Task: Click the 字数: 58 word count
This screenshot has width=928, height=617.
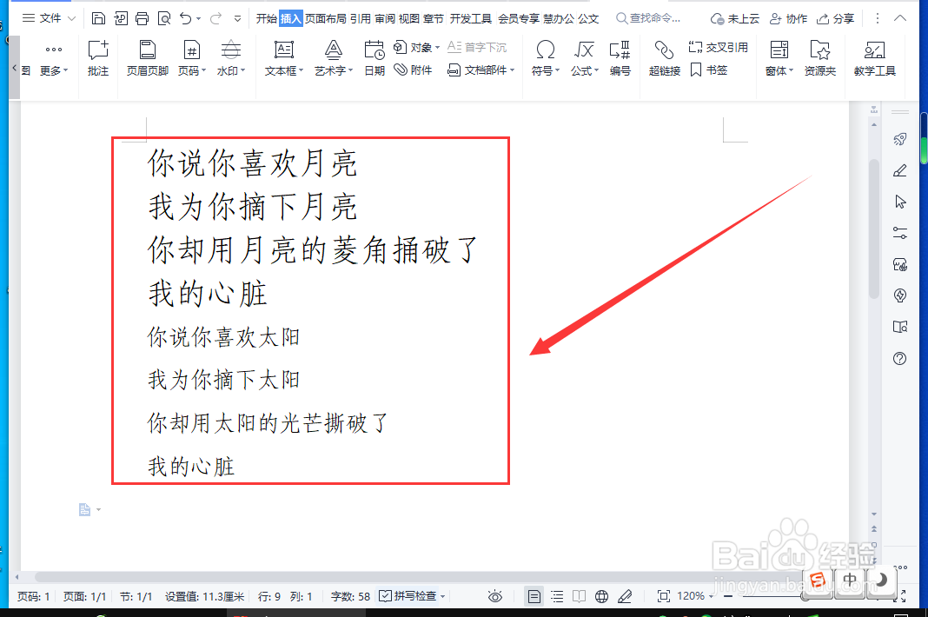Action: [x=350, y=596]
